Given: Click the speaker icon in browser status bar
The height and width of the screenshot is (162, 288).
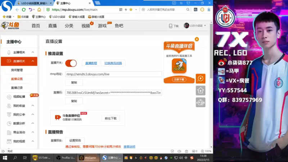Looking at the screenshot, I should click(x=179, y=151).
